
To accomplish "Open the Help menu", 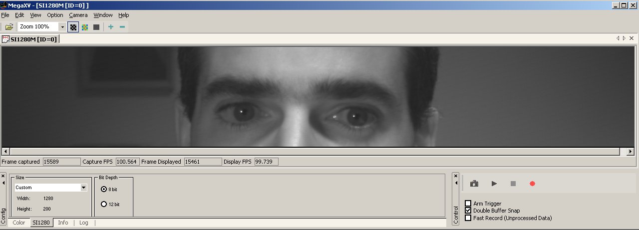I will coord(124,15).
